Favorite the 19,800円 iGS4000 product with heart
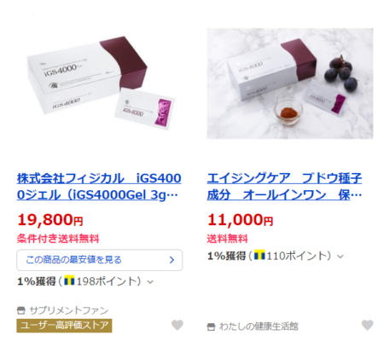The image size is (384, 341). (177, 325)
